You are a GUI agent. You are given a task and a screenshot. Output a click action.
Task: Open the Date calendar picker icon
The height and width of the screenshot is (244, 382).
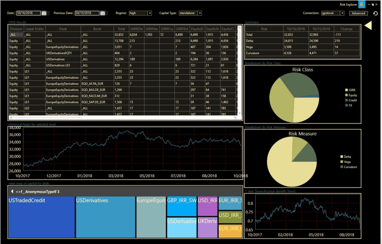pyautogui.click(x=44, y=13)
